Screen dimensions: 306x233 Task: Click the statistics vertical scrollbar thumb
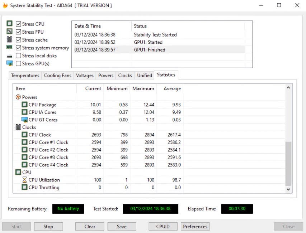(x=288, y=164)
